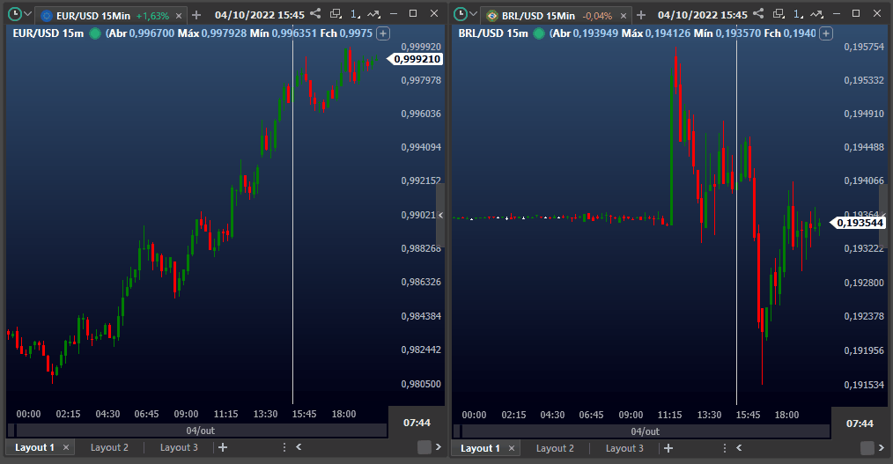Close the BRL/USD 15Min chart tab
893x464 pixels.
(624, 16)
